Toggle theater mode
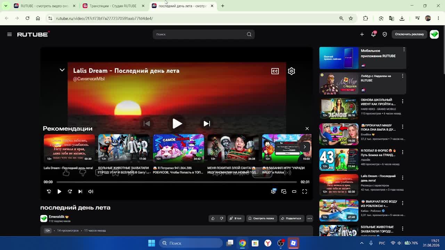The height and width of the screenshot is (250, 445). pos(294,192)
